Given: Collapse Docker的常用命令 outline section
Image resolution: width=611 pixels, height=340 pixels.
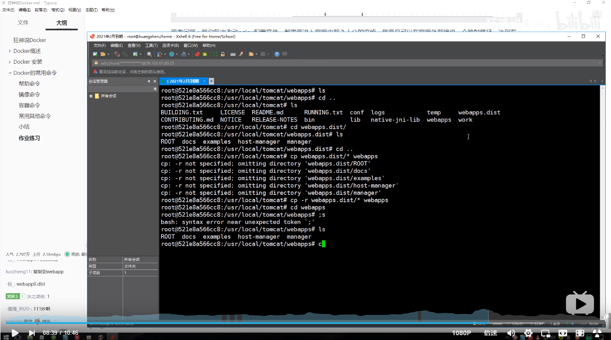Looking at the screenshot, I should tap(10, 73).
